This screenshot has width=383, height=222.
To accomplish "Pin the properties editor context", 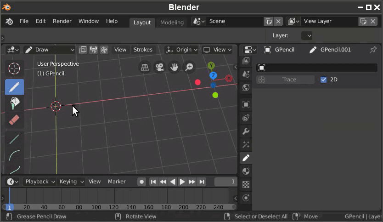I will click(x=373, y=50).
